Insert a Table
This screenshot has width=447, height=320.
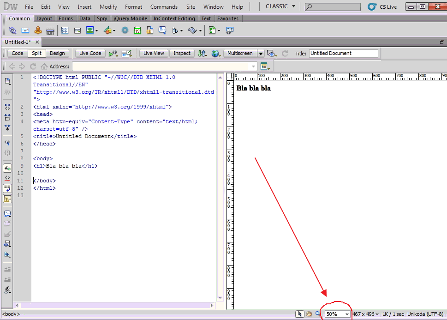pyautogui.click(x=65, y=30)
